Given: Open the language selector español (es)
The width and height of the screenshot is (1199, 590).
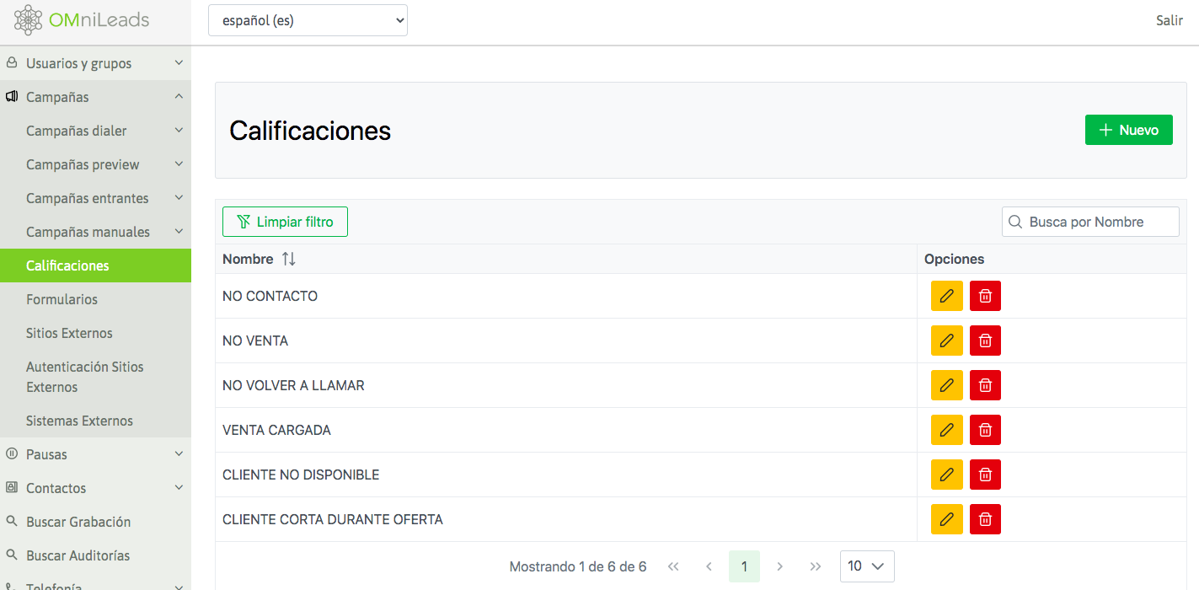Looking at the screenshot, I should pyautogui.click(x=308, y=21).
